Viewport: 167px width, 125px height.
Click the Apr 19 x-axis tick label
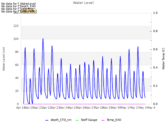coord(21,108)
